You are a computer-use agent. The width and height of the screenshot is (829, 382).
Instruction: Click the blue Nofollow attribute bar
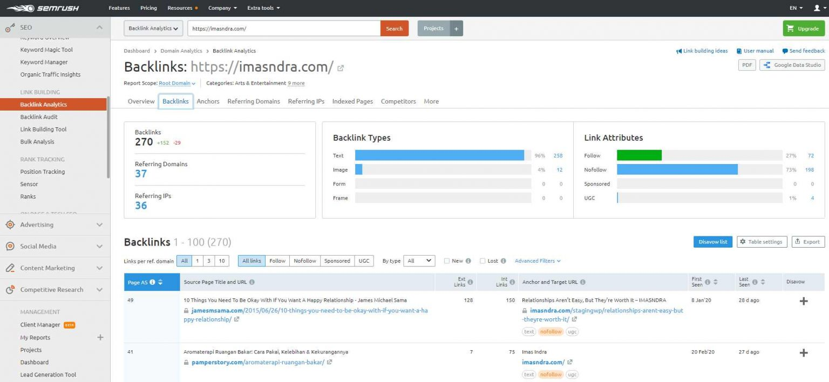tap(677, 169)
